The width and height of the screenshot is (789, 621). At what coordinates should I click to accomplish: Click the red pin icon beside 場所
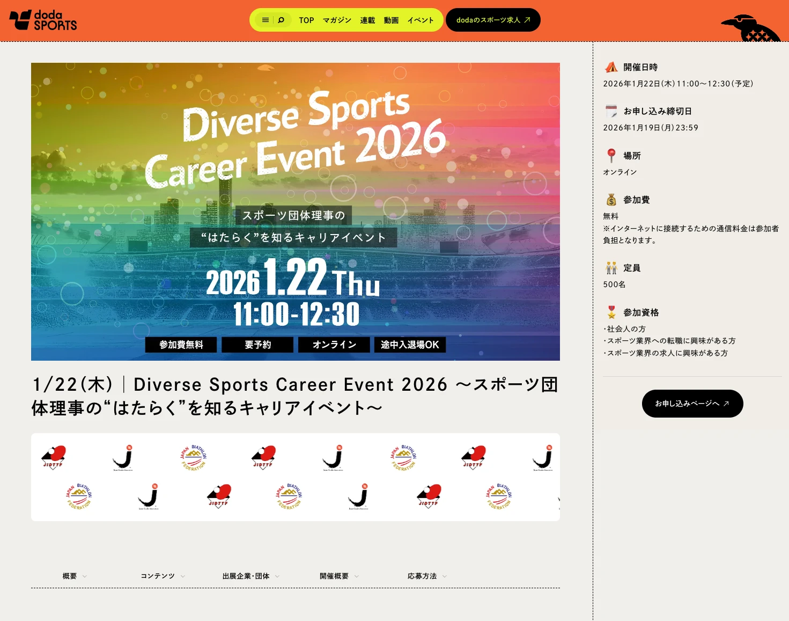click(x=611, y=156)
